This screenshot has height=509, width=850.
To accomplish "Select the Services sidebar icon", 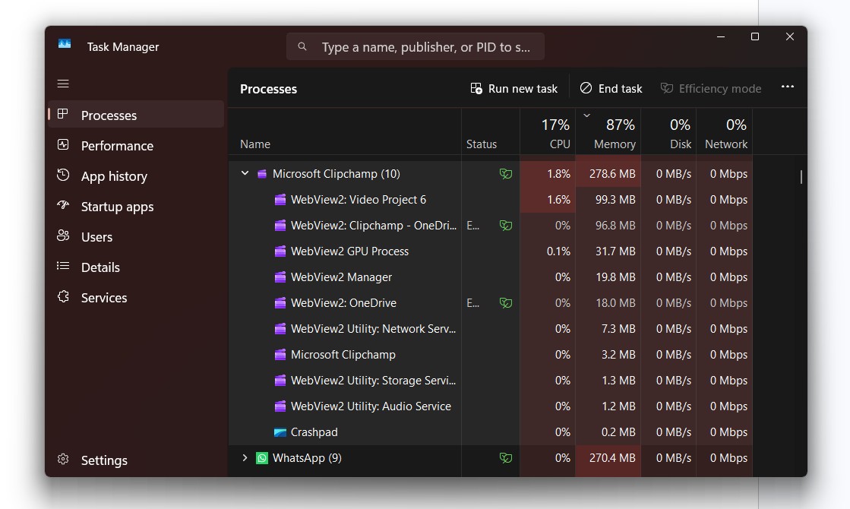I will (x=63, y=297).
